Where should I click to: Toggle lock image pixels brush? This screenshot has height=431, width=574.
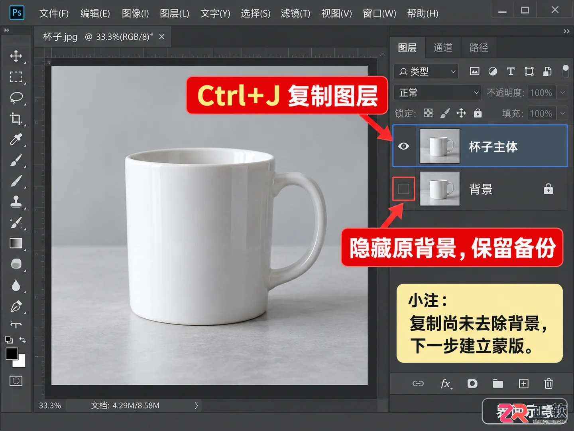click(x=445, y=113)
